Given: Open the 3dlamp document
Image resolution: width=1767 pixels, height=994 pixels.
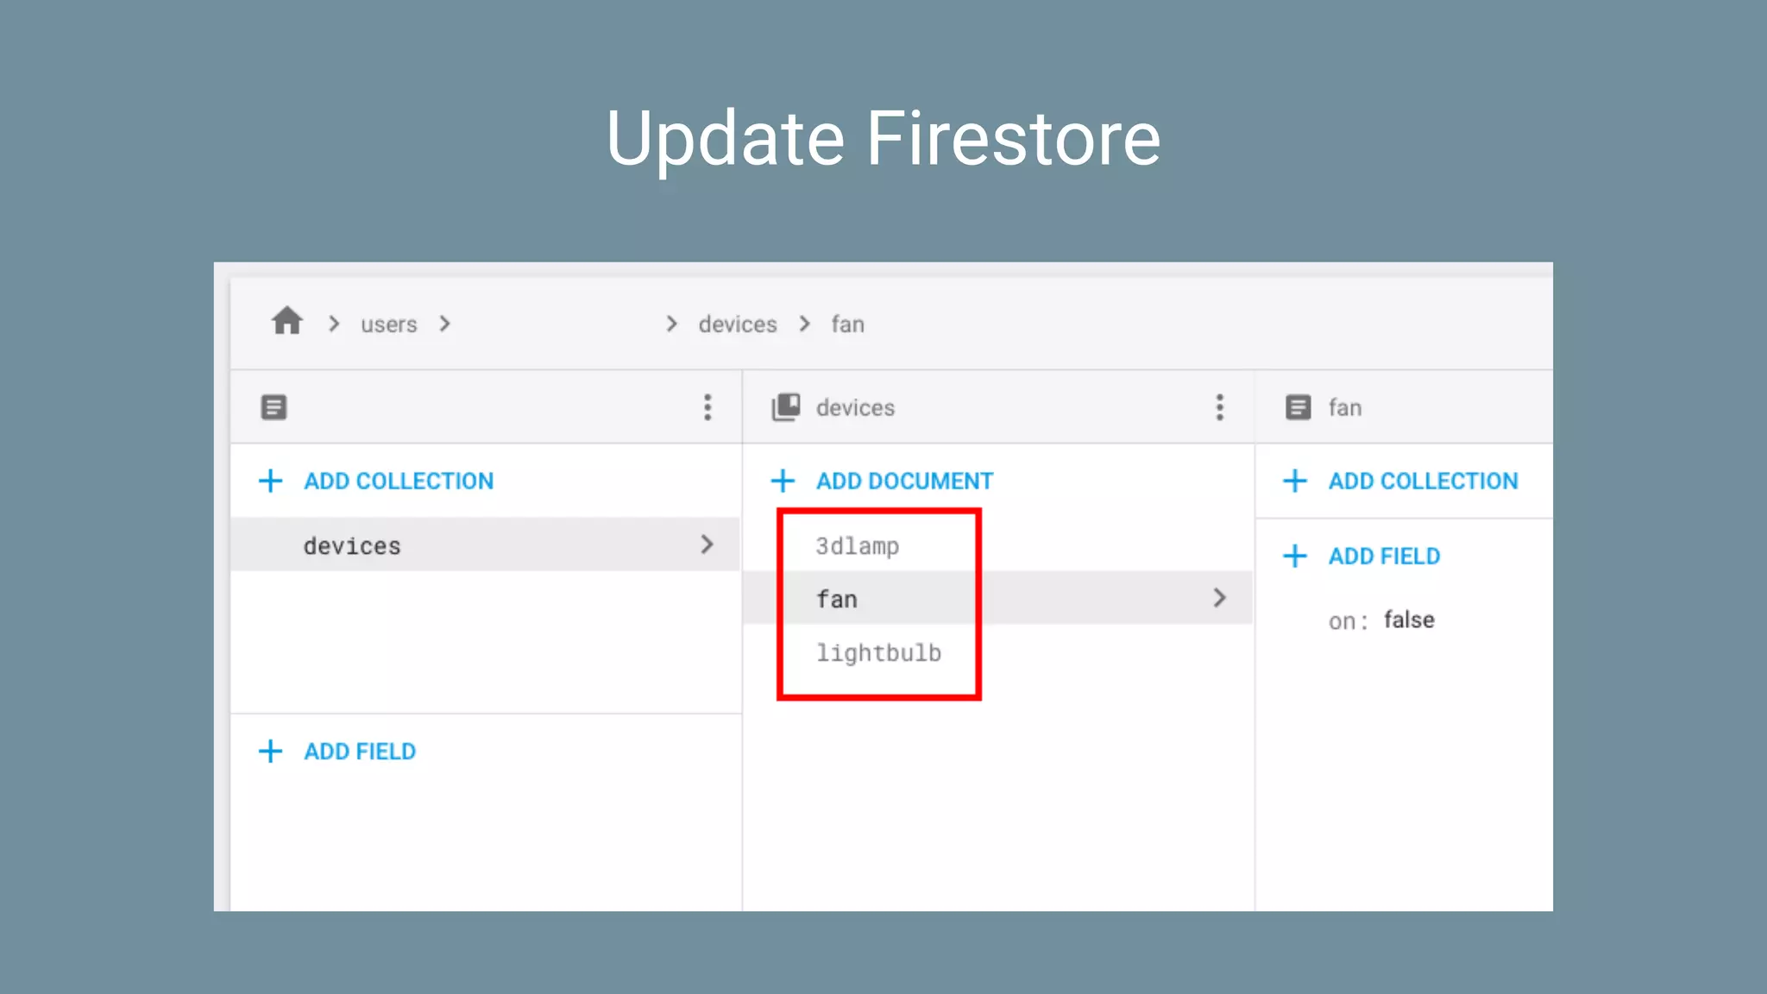Looking at the screenshot, I should click(858, 545).
